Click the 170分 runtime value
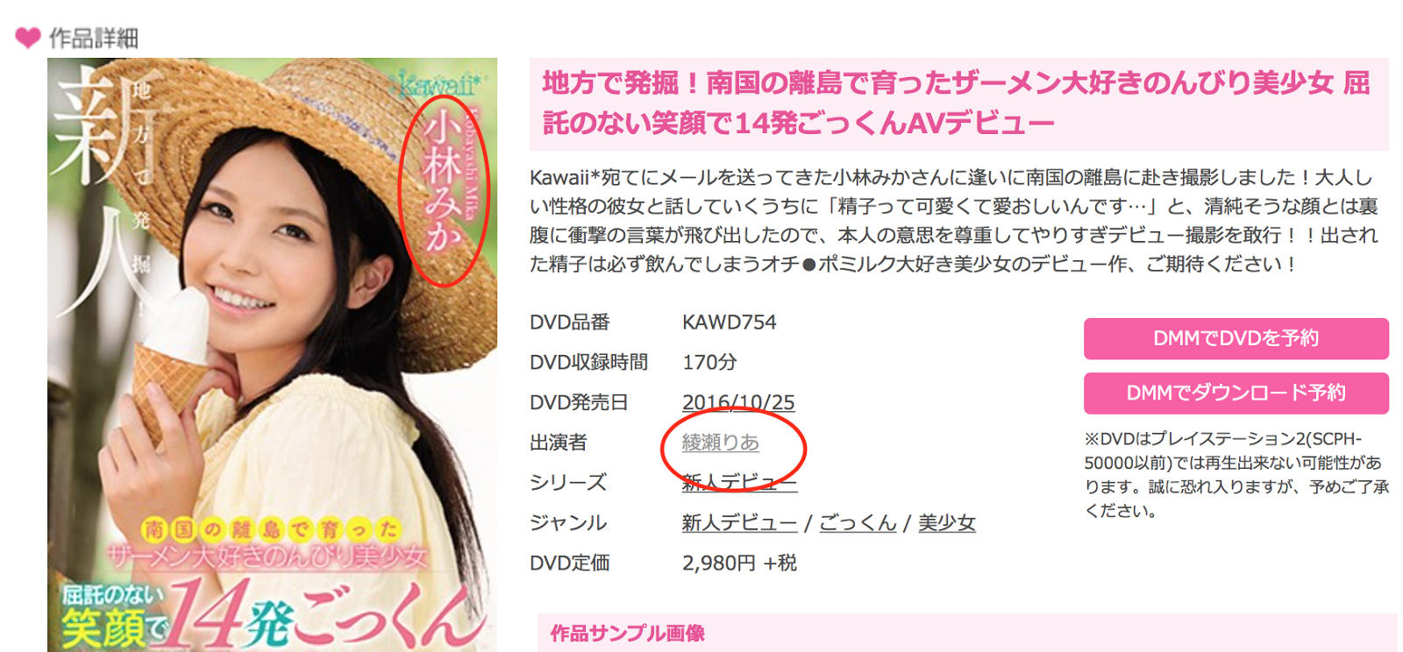Screen dimensions: 1403x652 point(709,362)
